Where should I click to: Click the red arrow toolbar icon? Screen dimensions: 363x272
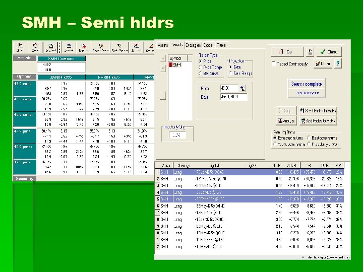coord(83,47)
